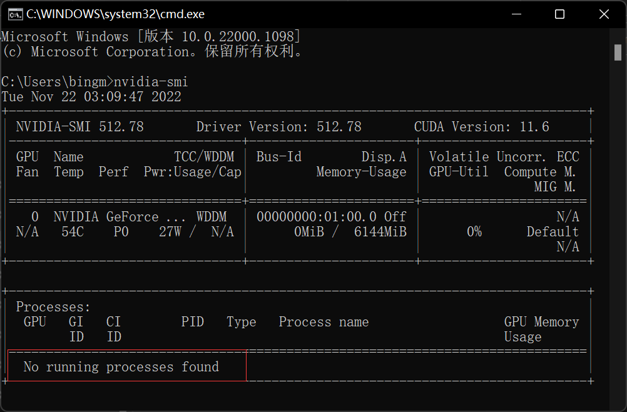Click the Default compute mode value
The width and height of the screenshot is (627, 412).
pyautogui.click(x=553, y=232)
